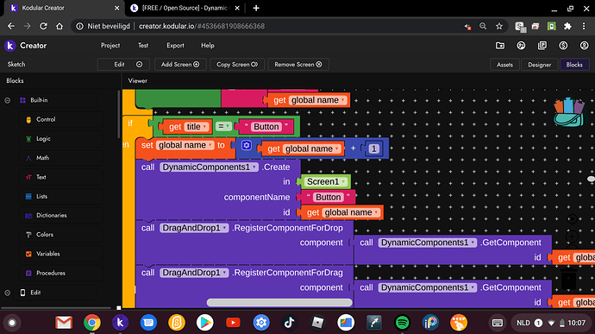The width and height of the screenshot is (595, 334).
Task: Click the viewer horizontal scrollbar
Action: click(279, 302)
